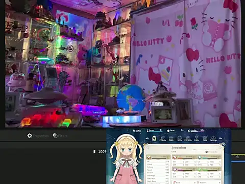245x184 pixels.
Task: Open the Feats trophy tab in game menu
Action: point(197,138)
